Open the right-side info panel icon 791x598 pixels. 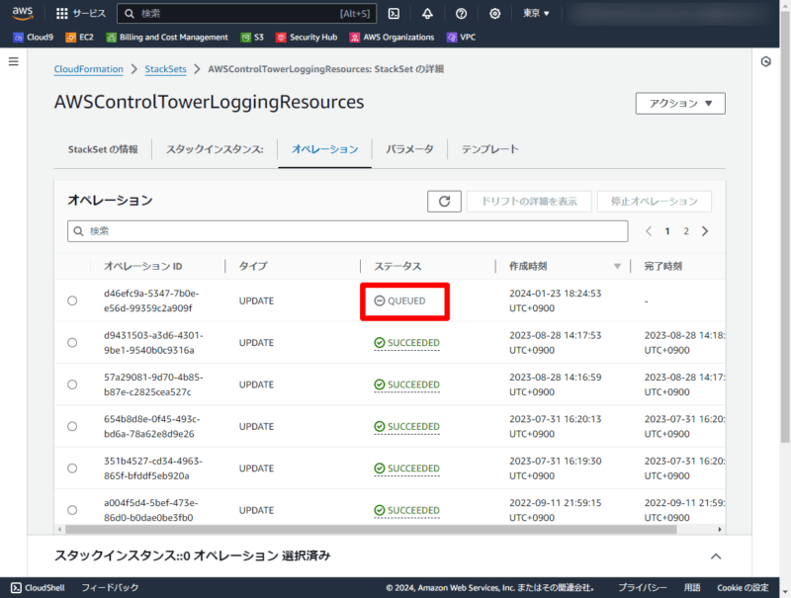(765, 61)
